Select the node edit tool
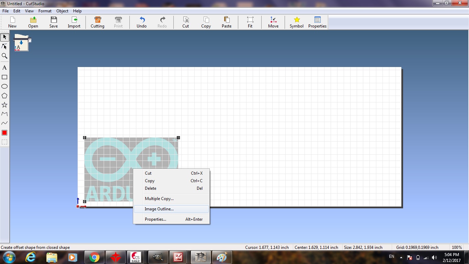 [4, 46]
